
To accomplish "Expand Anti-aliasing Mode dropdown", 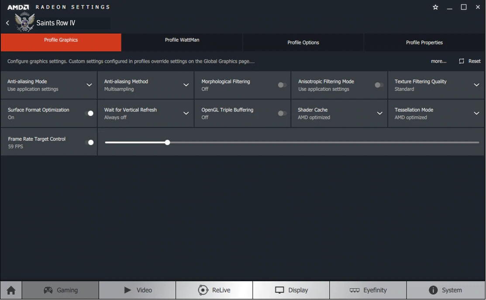I will point(89,85).
